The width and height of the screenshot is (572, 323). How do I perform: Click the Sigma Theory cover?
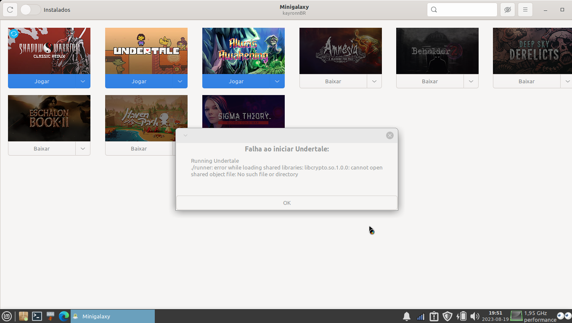click(x=244, y=111)
